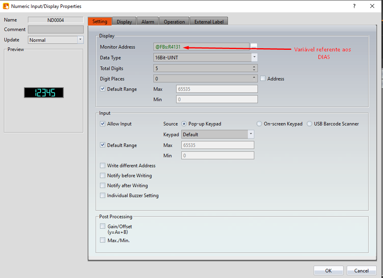Check the Digit Places Address checkbox
This screenshot has height=278, width=383.
[263, 79]
